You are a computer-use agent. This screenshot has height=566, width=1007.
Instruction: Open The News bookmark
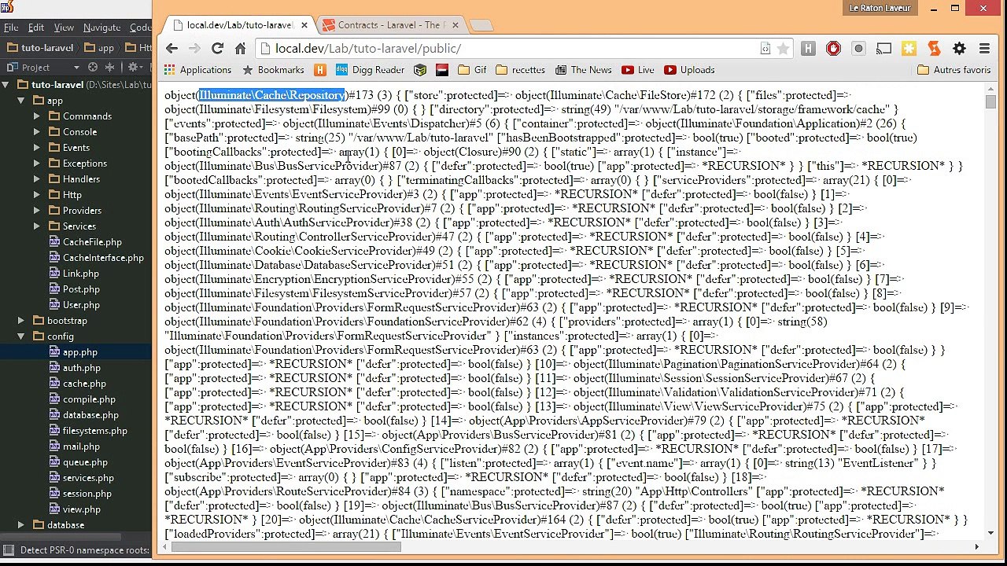(583, 70)
